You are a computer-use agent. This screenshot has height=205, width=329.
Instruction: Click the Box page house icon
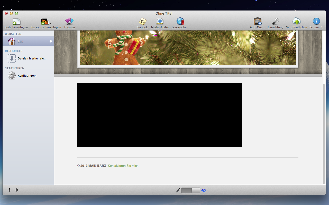point(12,41)
